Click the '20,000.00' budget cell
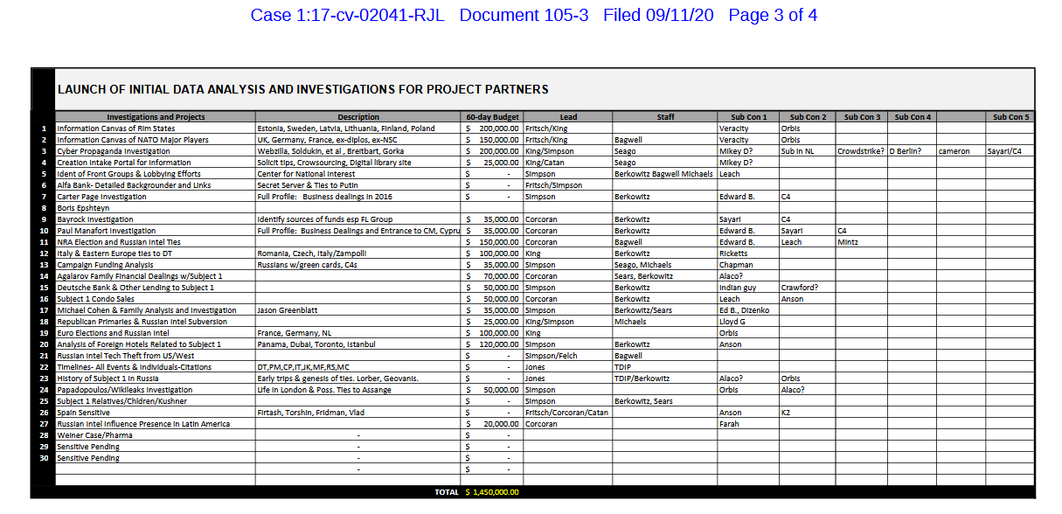The image size is (1062, 514). pos(492,424)
